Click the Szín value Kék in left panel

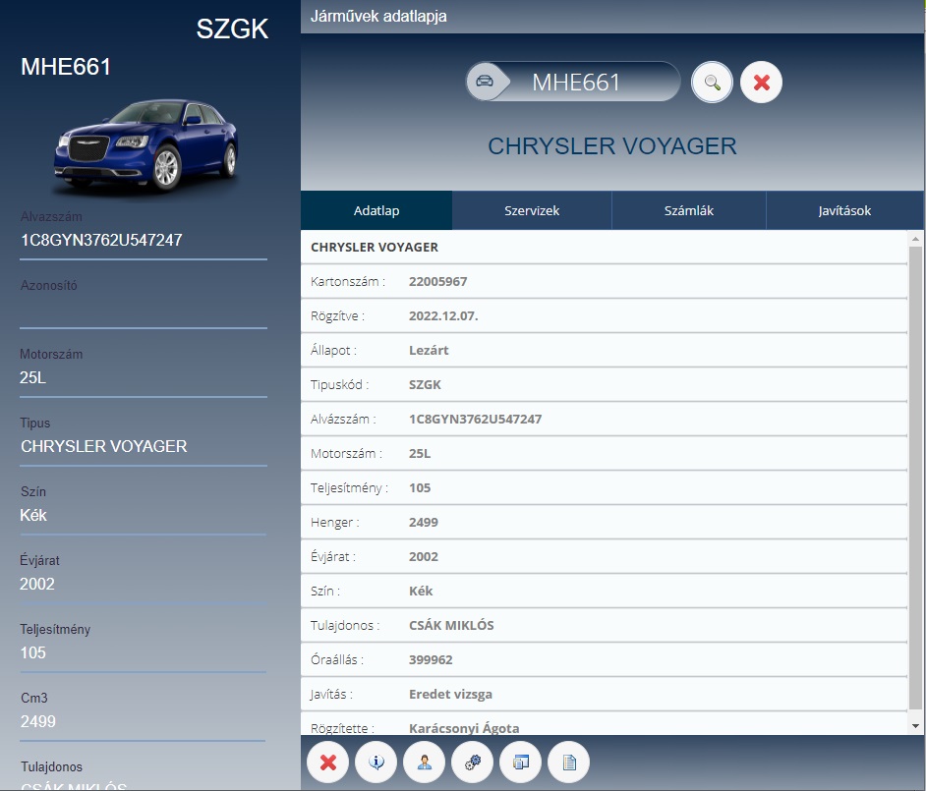pyautogui.click(x=33, y=515)
